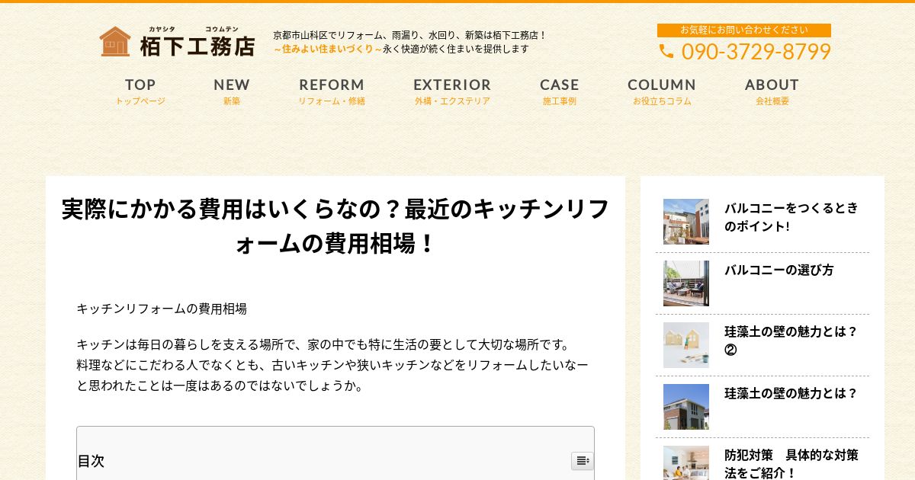Click the 栢下工務店 house logo

tap(177, 42)
